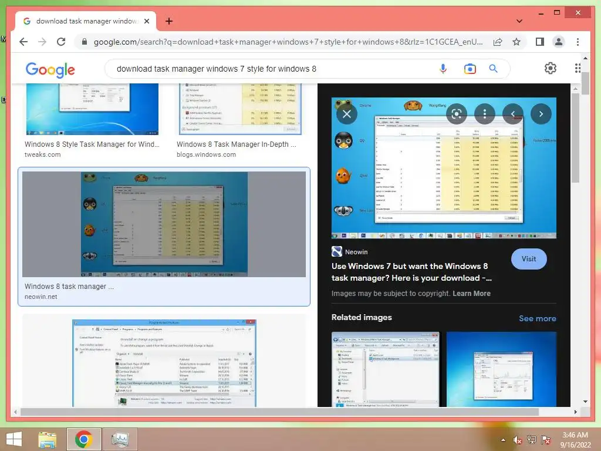Open the network tray icon
The image size is (601, 451).
[x=532, y=440]
